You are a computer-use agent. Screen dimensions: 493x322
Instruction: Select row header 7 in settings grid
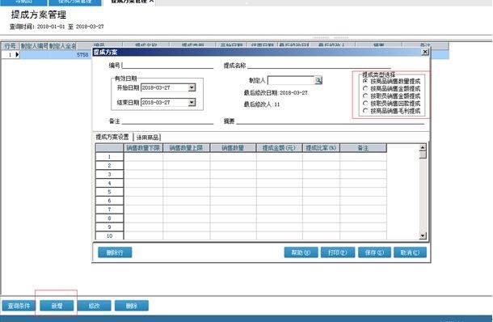click(109, 210)
